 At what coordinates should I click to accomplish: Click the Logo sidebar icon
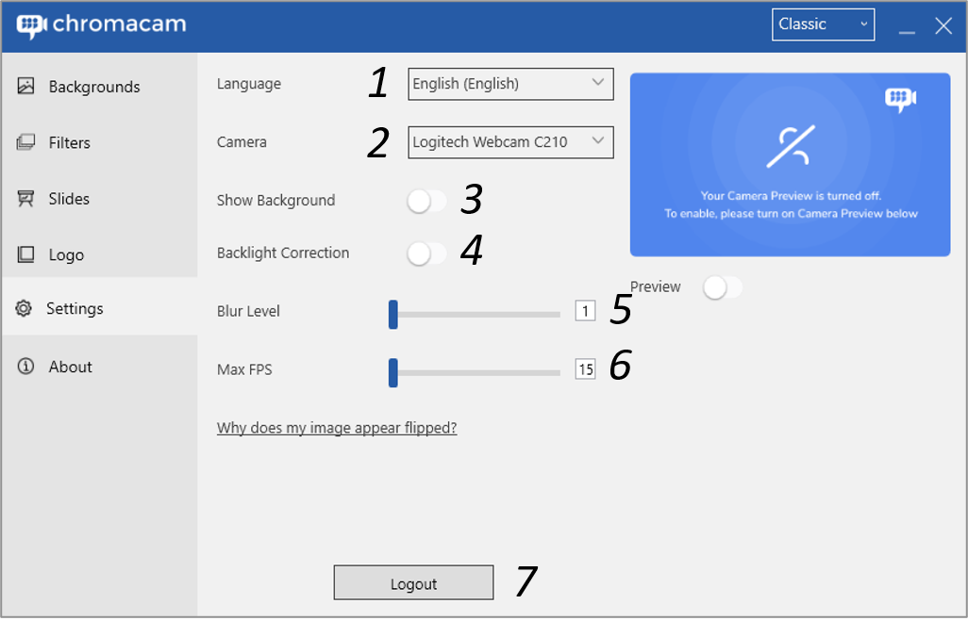tap(25, 254)
